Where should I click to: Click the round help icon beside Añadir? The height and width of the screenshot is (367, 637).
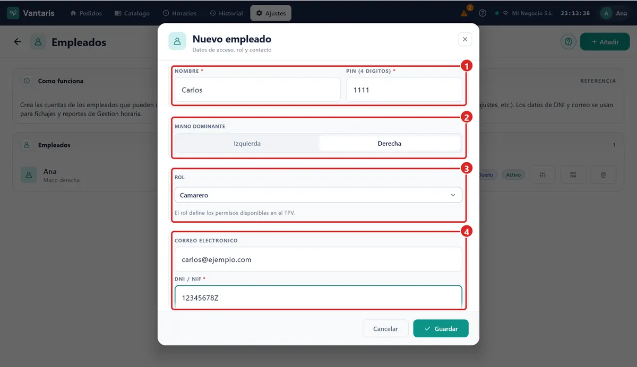click(569, 42)
